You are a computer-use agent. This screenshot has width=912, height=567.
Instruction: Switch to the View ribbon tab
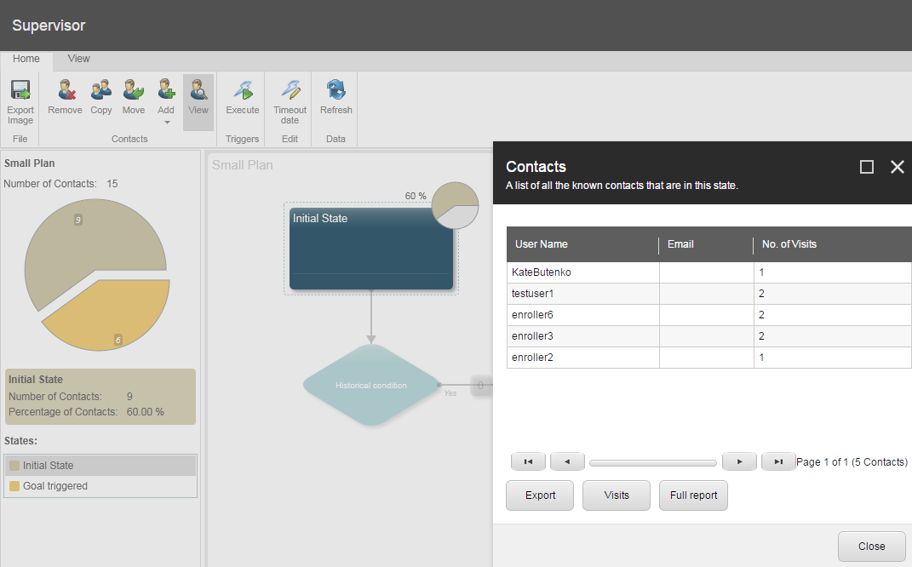click(79, 59)
